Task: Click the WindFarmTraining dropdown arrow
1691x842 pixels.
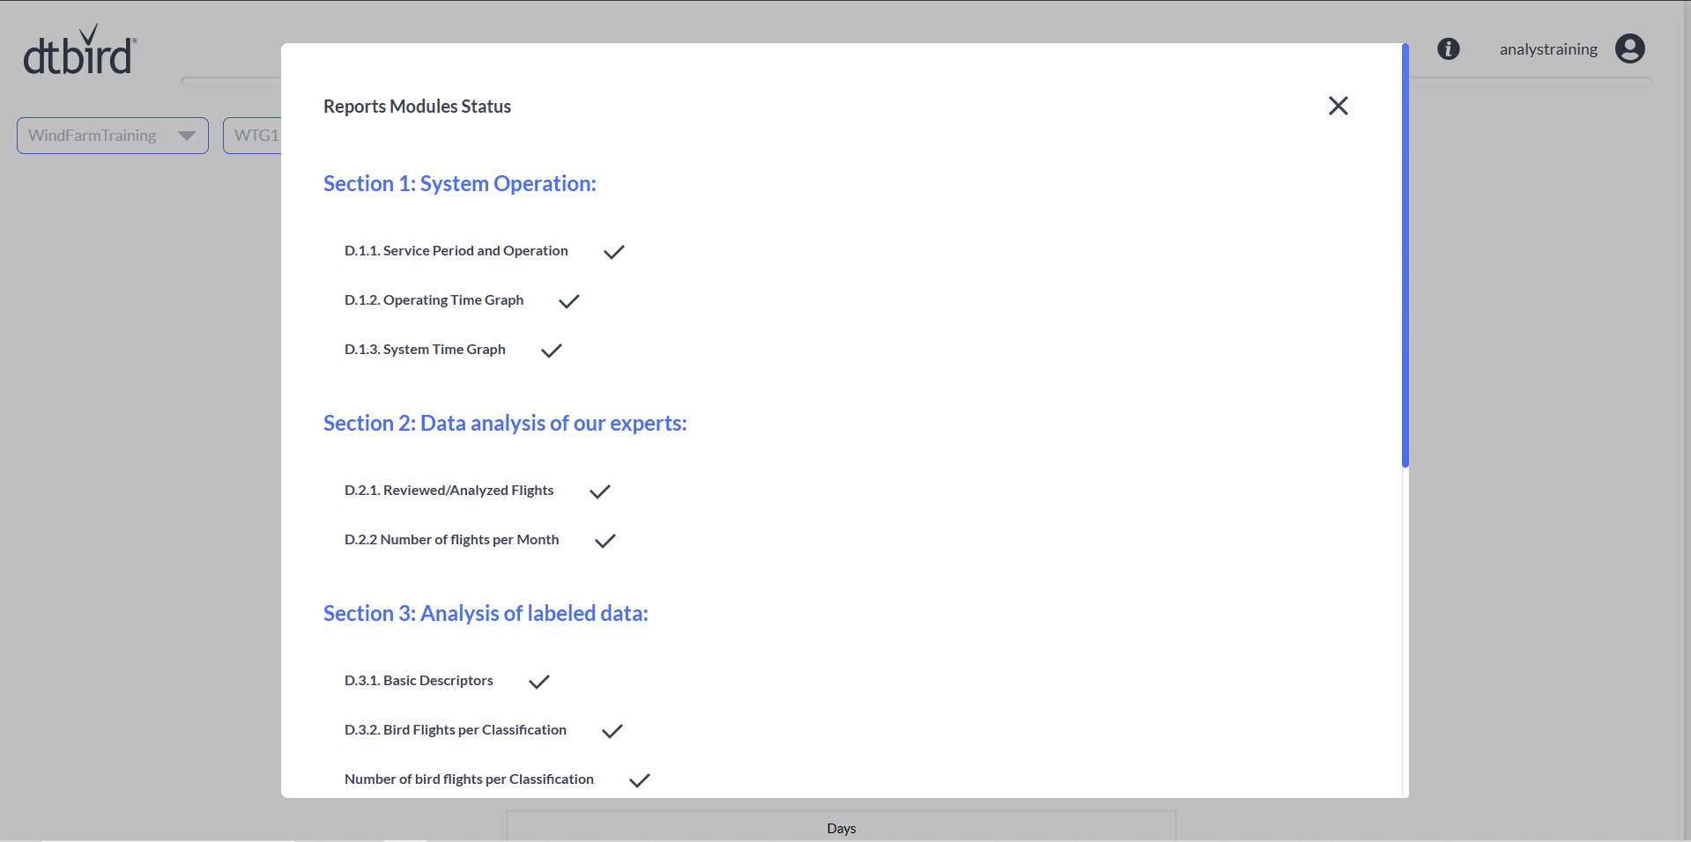Action: pos(186,136)
